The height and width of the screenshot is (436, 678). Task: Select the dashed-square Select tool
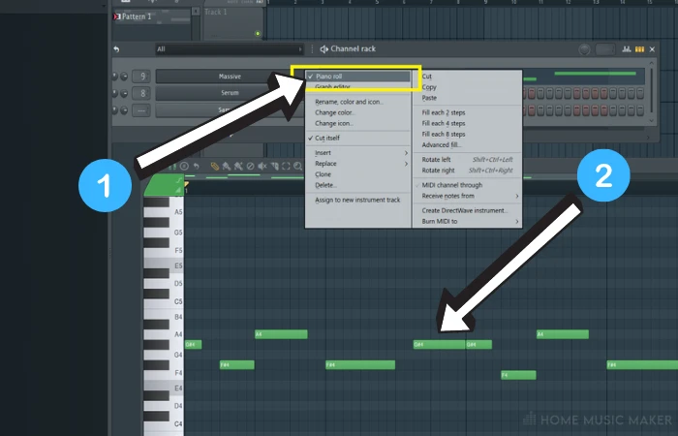click(x=286, y=166)
